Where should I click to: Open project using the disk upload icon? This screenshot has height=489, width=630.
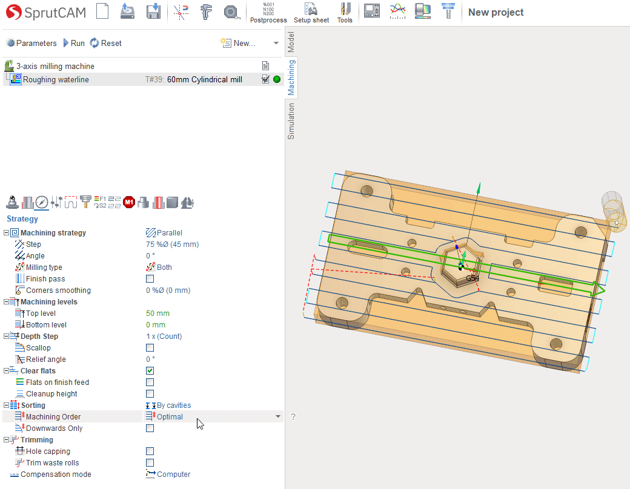click(127, 11)
